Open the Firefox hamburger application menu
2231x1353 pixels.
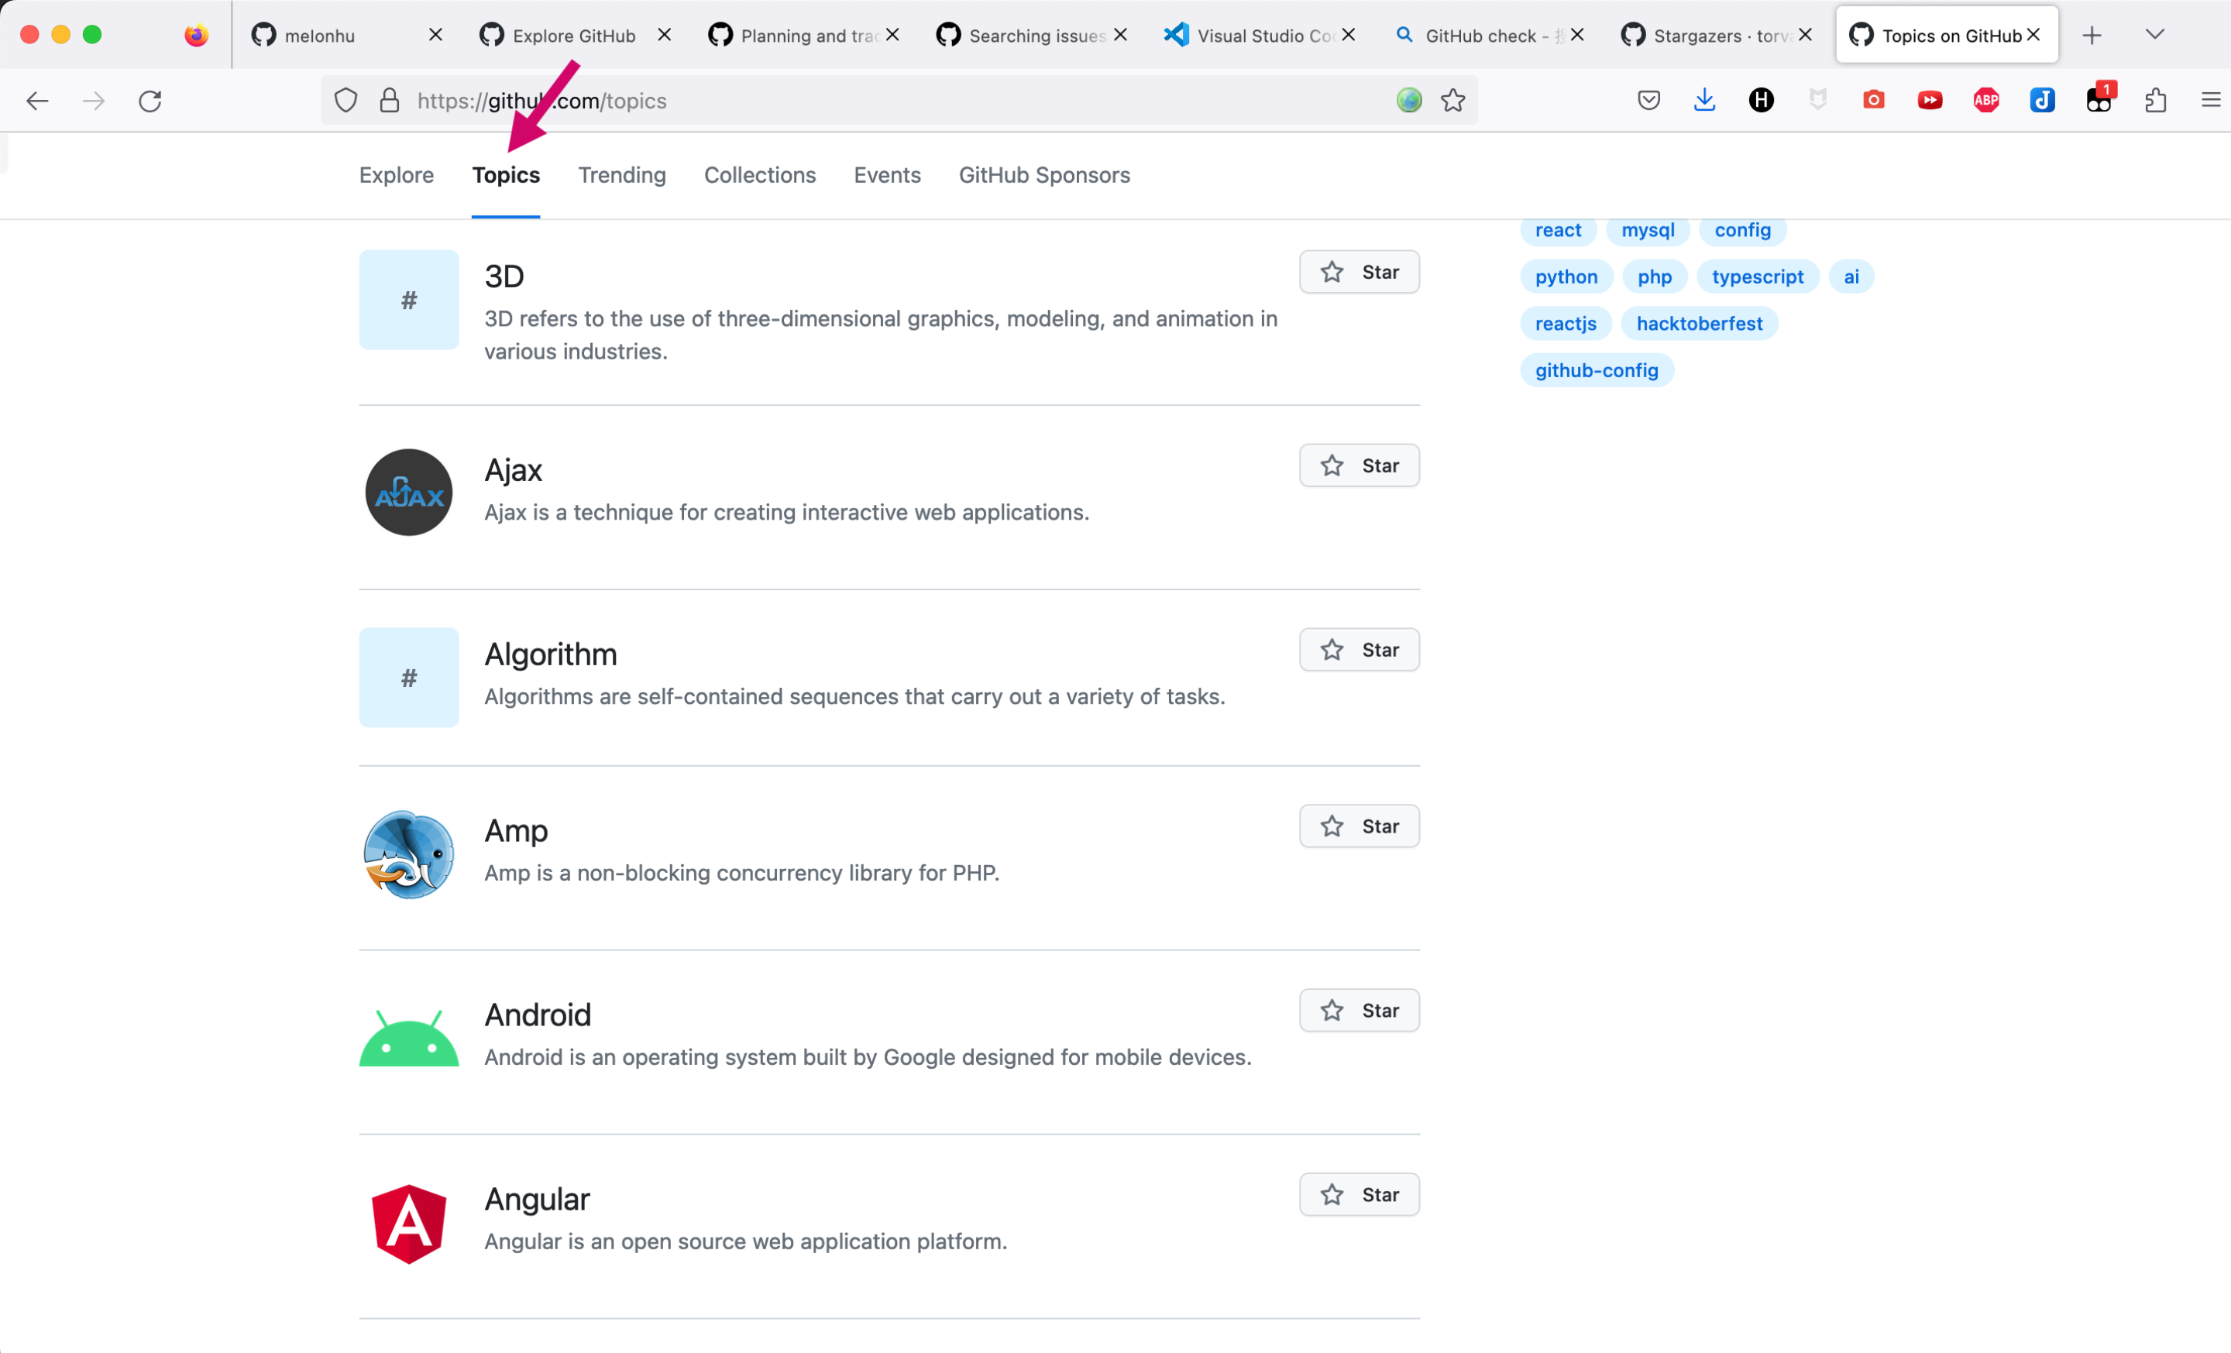(x=2210, y=101)
